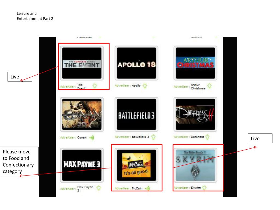Click the lightbulb icon beside Apollo

tap(145, 86)
